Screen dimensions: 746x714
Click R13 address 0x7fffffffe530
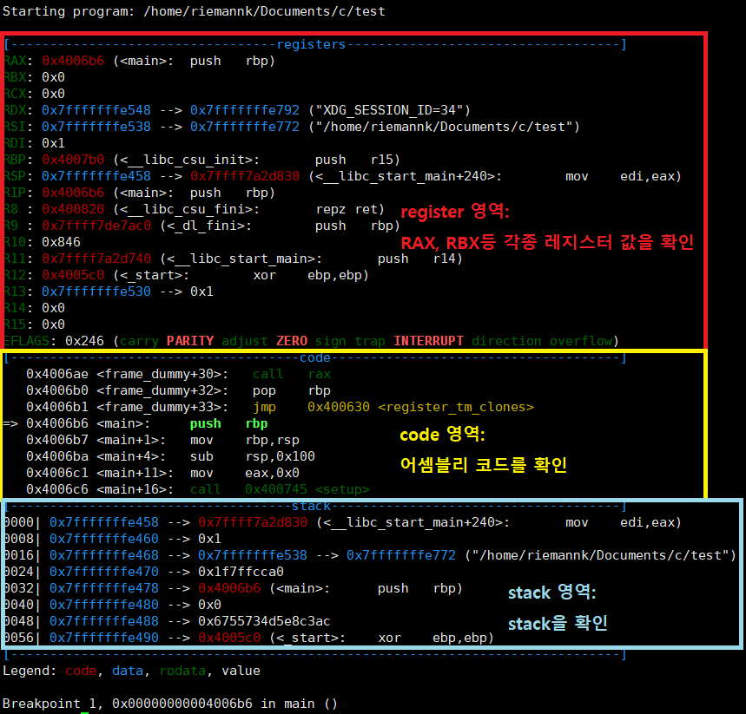[96, 291]
